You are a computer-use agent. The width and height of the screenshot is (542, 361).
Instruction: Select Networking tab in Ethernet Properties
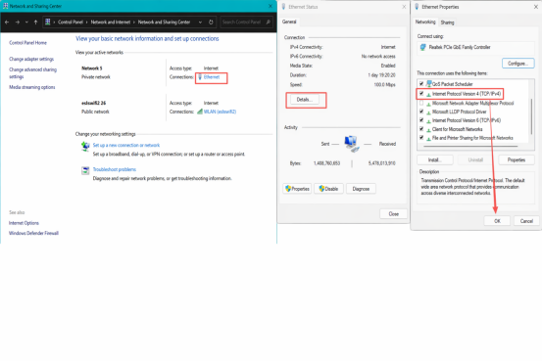coord(425,22)
